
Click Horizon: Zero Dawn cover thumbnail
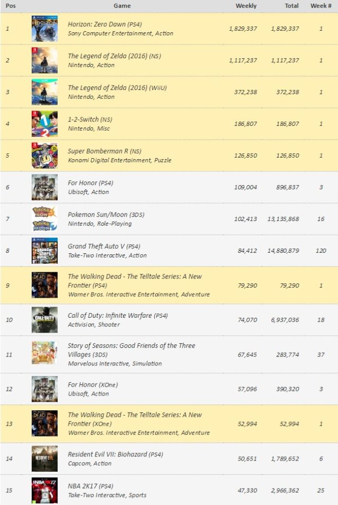coord(44,29)
